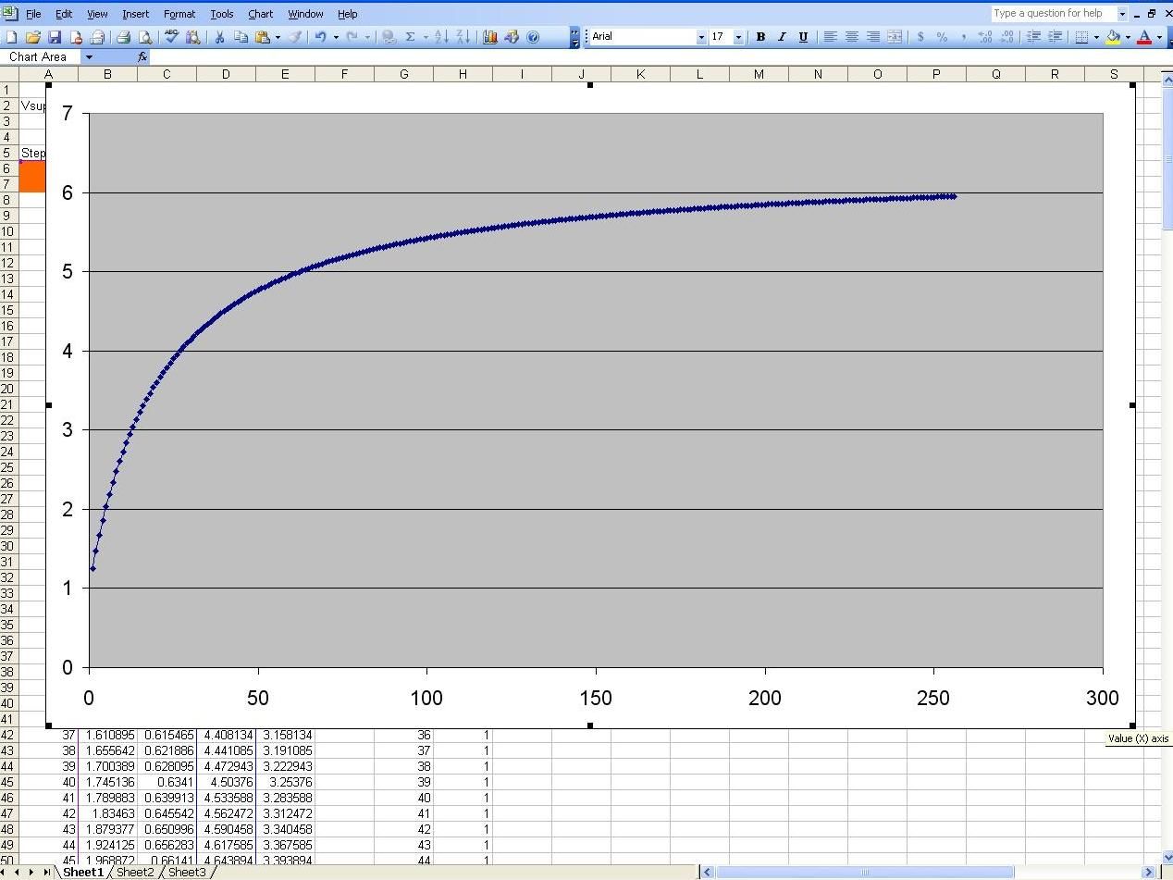Open the Borders dropdown arrow

[x=1097, y=37]
